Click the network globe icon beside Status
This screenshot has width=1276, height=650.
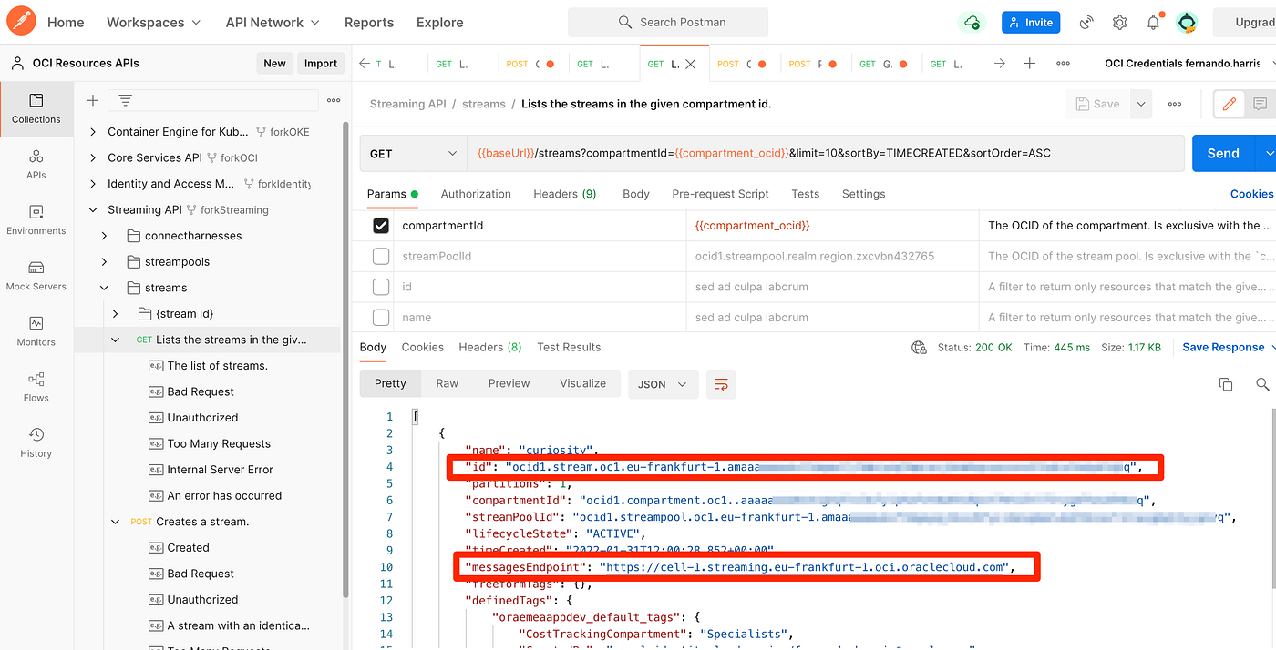coord(919,347)
